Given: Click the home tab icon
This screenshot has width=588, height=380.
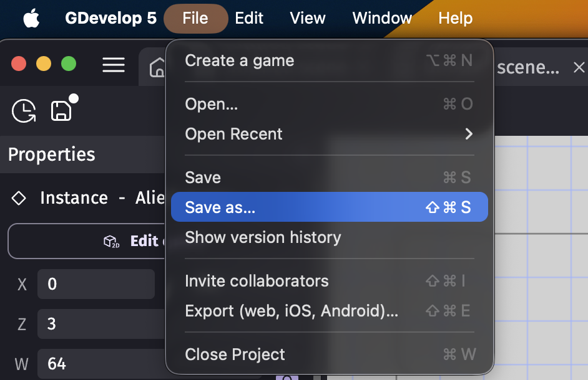Looking at the screenshot, I should click(157, 67).
